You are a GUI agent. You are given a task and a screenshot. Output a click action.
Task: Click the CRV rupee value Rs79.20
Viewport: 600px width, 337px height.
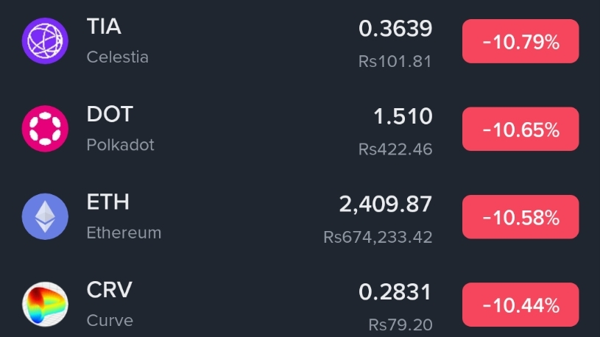[x=400, y=324]
